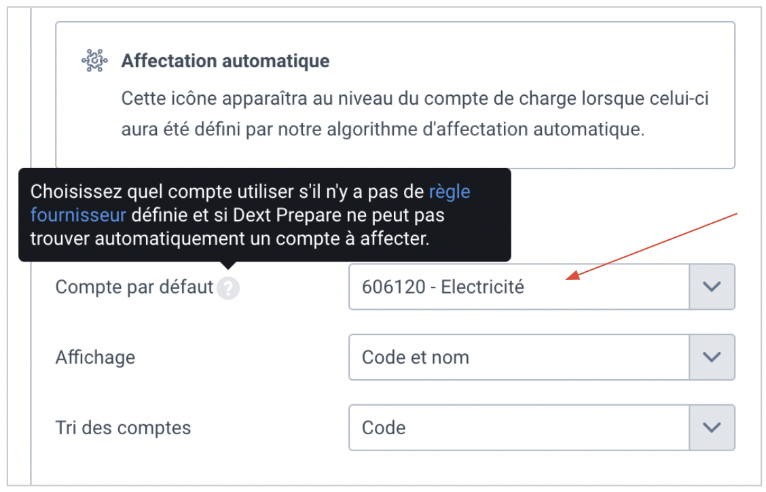
Task: Click the Affectation automatique network icon
Action: point(95,60)
